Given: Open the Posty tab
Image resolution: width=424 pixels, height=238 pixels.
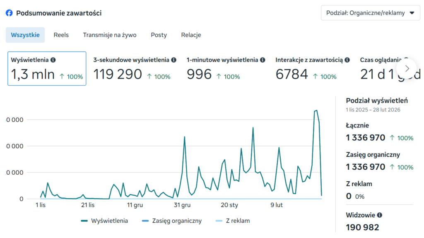Looking at the screenshot, I should click(159, 35).
